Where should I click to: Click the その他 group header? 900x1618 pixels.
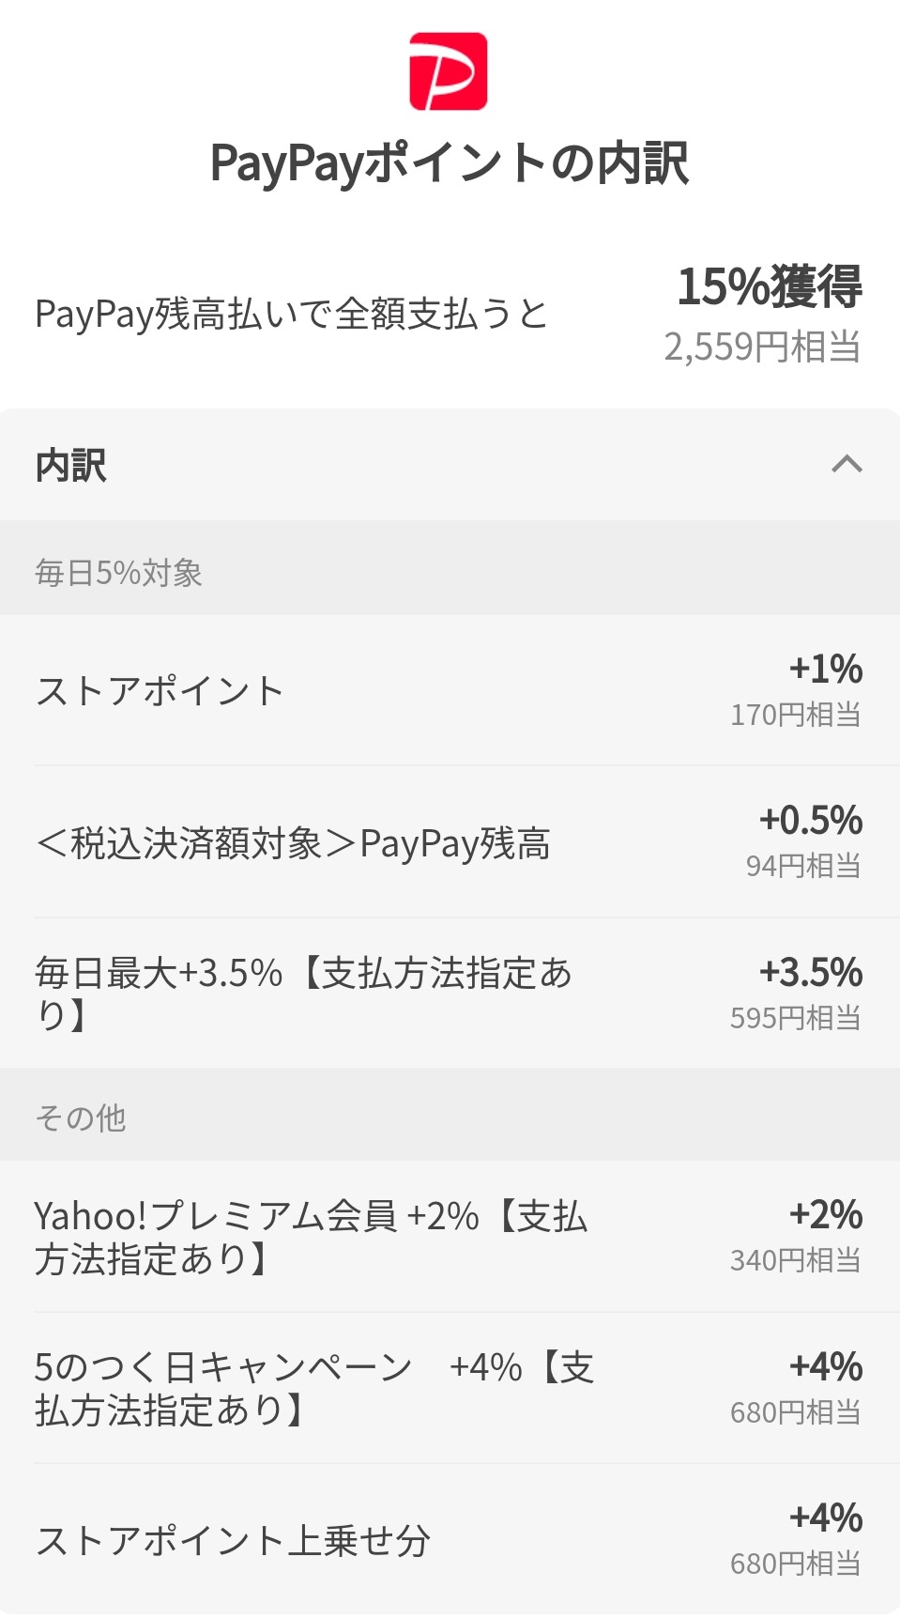(81, 1117)
